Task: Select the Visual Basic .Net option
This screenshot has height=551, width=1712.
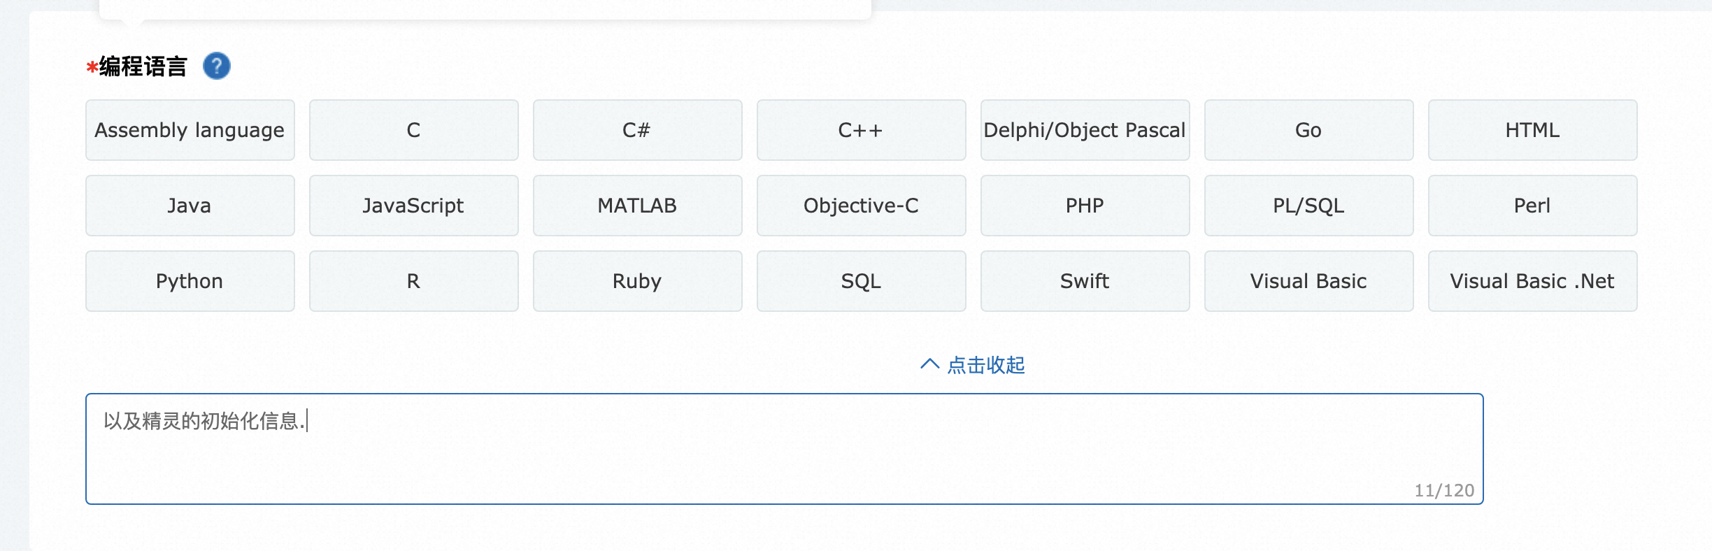Action: (x=1532, y=281)
